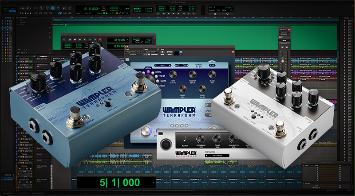Click Return to Zero in Edit toolbar
The height and width of the screenshot is (196, 355).
(164, 14)
